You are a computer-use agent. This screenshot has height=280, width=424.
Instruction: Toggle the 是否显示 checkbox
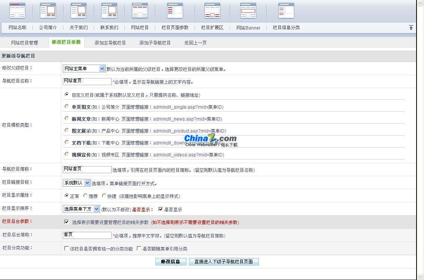161,209
